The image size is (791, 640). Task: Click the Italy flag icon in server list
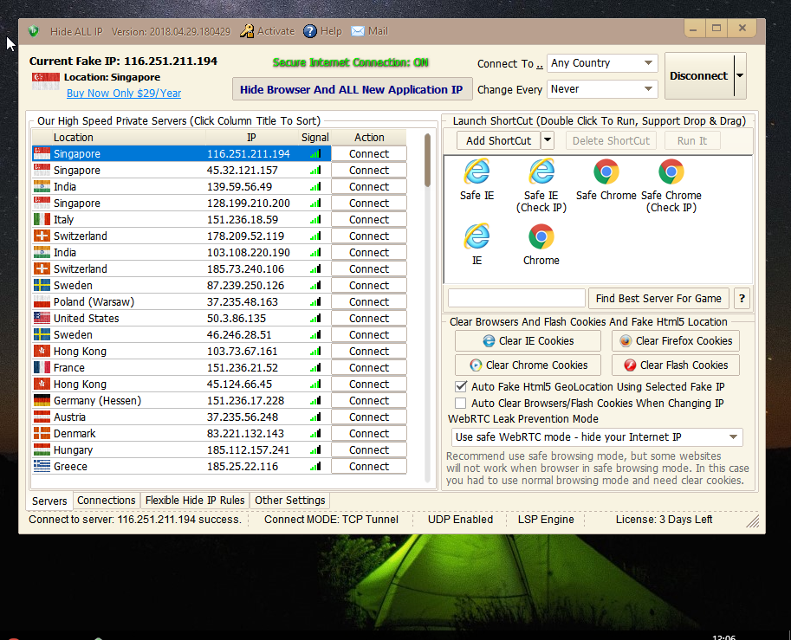coord(42,219)
